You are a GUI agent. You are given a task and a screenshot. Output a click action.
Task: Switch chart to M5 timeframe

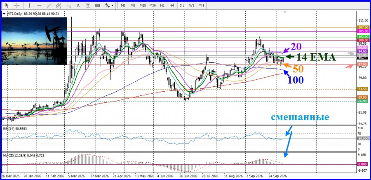133,5
